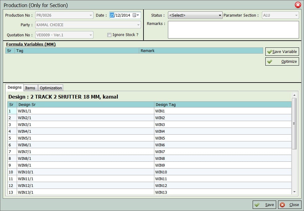Click the calendar icon beside Date field

135,15
